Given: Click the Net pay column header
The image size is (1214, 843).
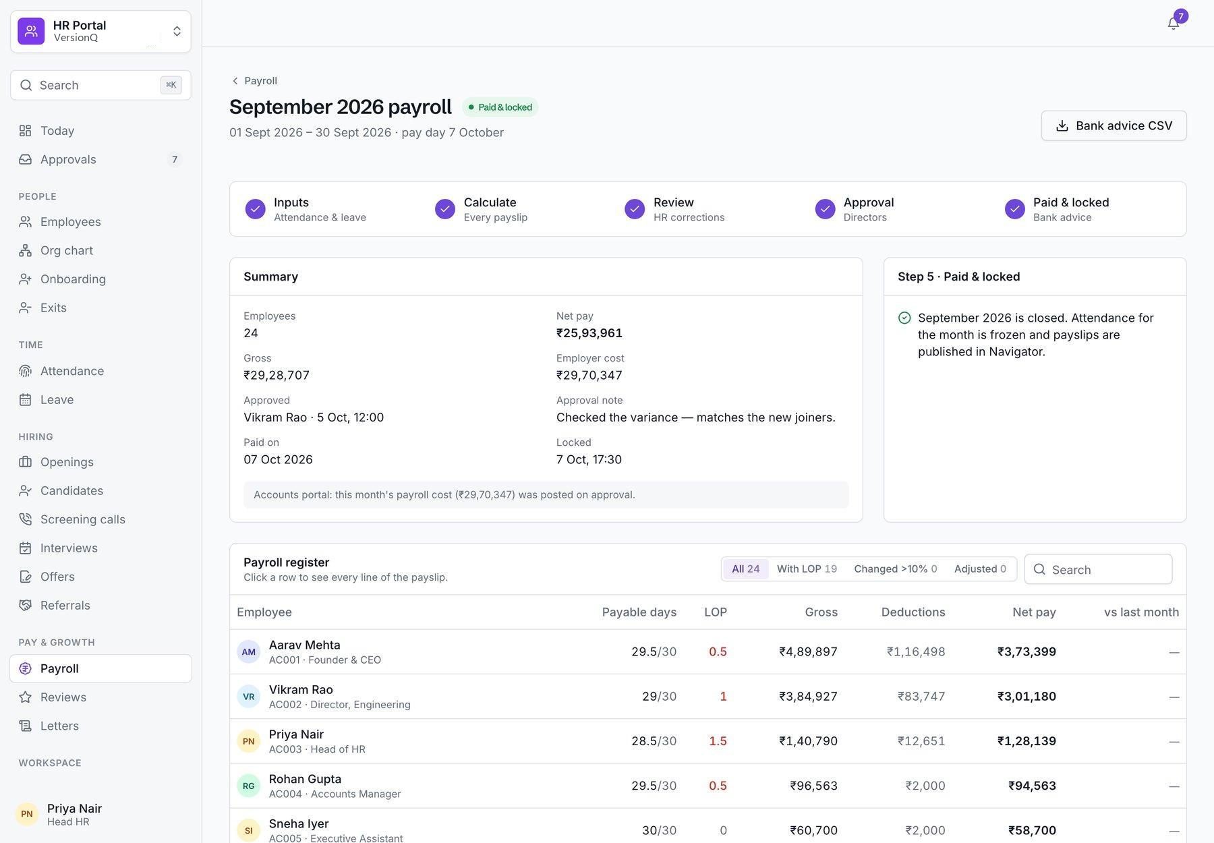Looking at the screenshot, I should coord(1034,612).
